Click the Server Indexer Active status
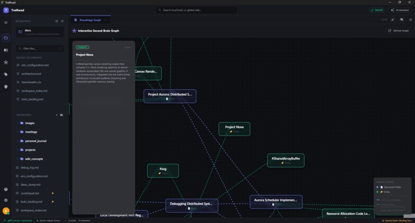415x223 pixels. (x=48, y=220)
